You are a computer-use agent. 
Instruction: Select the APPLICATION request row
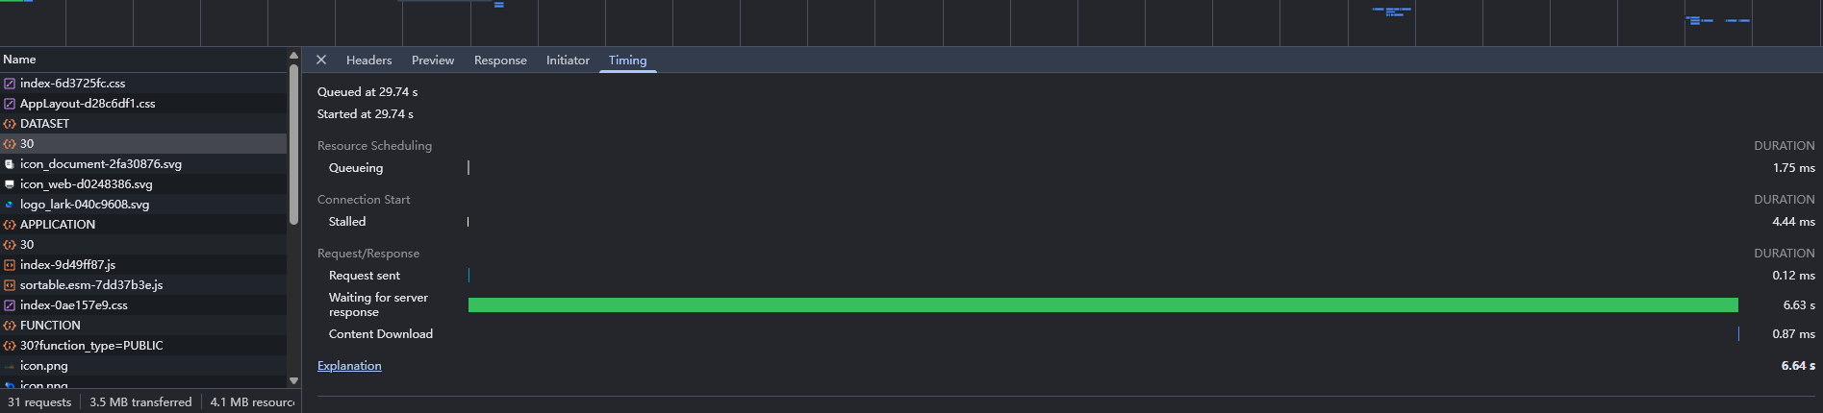tap(143, 225)
